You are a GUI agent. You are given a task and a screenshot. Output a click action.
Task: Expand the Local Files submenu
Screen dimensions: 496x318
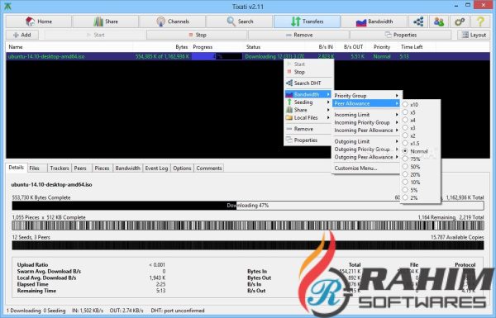308,117
